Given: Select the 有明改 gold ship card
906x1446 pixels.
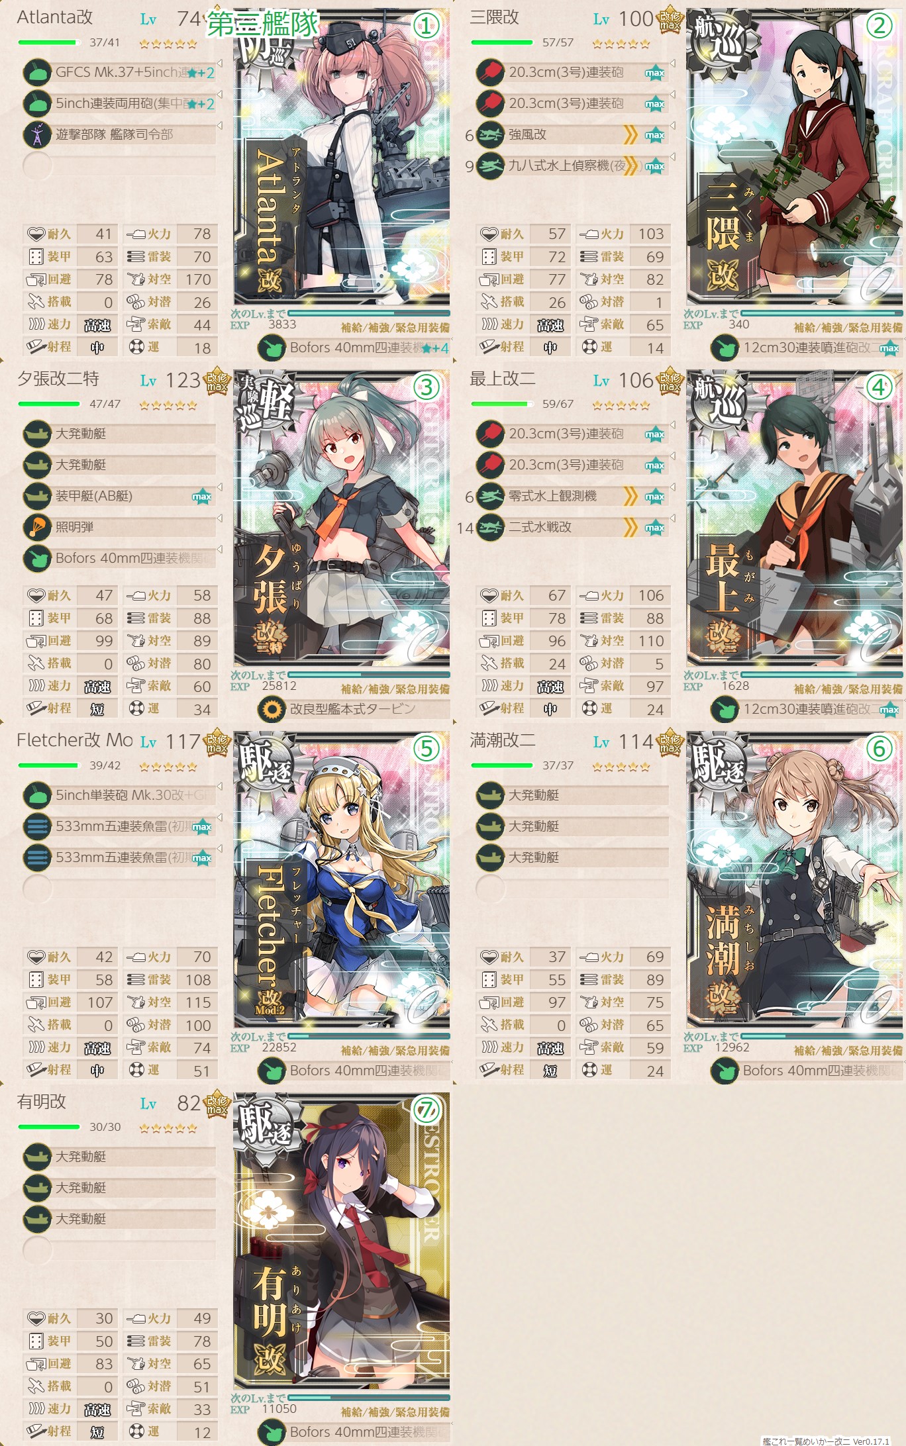Looking at the screenshot, I should tap(342, 1241).
